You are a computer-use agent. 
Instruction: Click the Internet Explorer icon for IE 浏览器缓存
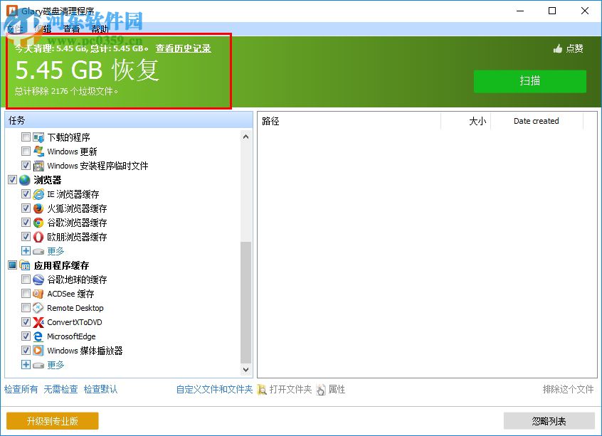pyautogui.click(x=38, y=194)
